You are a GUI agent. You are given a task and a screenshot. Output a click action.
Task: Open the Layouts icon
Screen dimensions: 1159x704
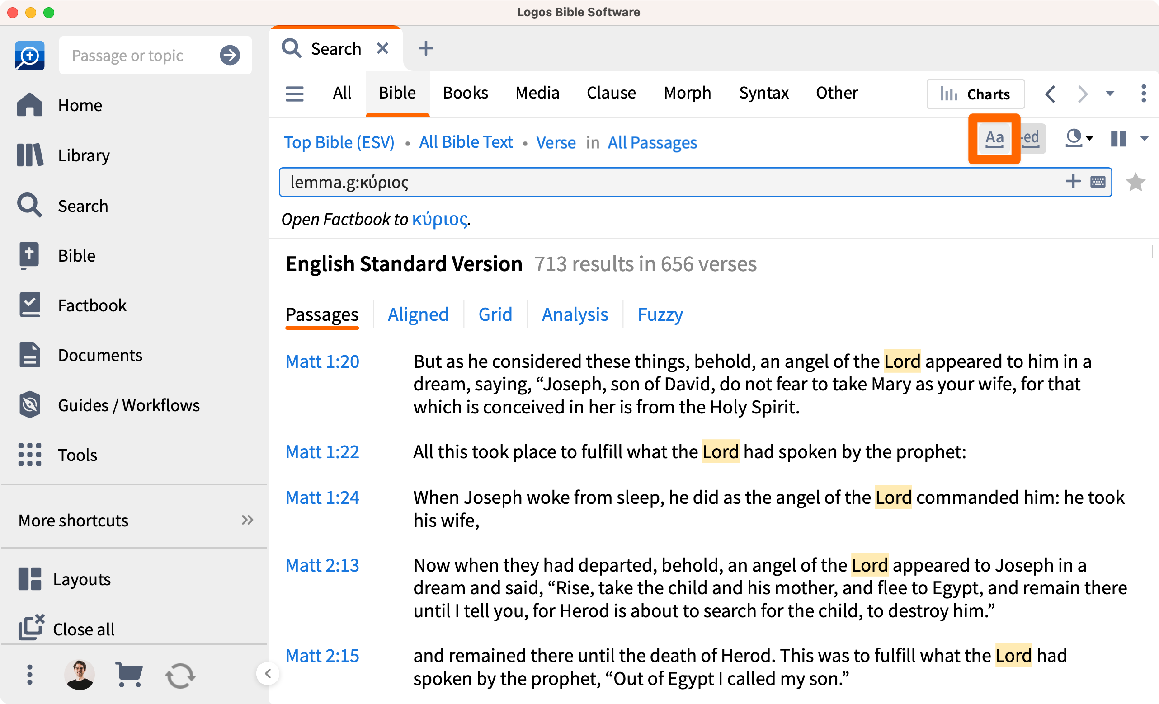click(30, 579)
